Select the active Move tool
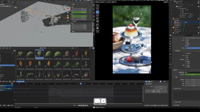The width and height of the screenshot is (200, 112). [97, 12]
